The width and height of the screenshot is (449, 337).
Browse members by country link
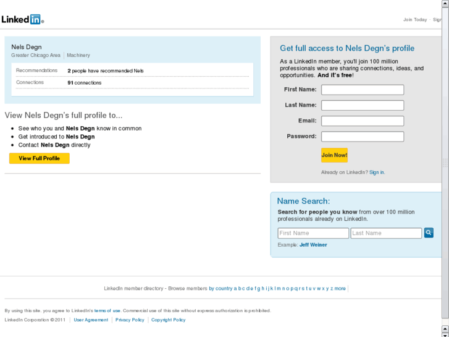coord(220,289)
